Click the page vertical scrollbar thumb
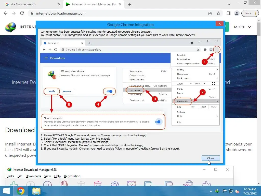 coord(259,29)
